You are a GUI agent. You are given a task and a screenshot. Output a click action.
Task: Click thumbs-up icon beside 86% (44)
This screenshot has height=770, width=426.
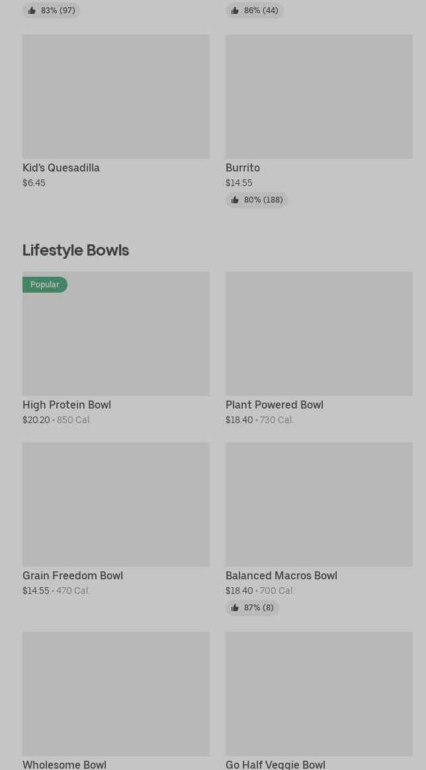coord(235,11)
